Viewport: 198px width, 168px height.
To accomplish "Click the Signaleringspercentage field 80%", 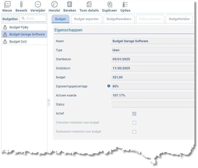I will [153, 86].
